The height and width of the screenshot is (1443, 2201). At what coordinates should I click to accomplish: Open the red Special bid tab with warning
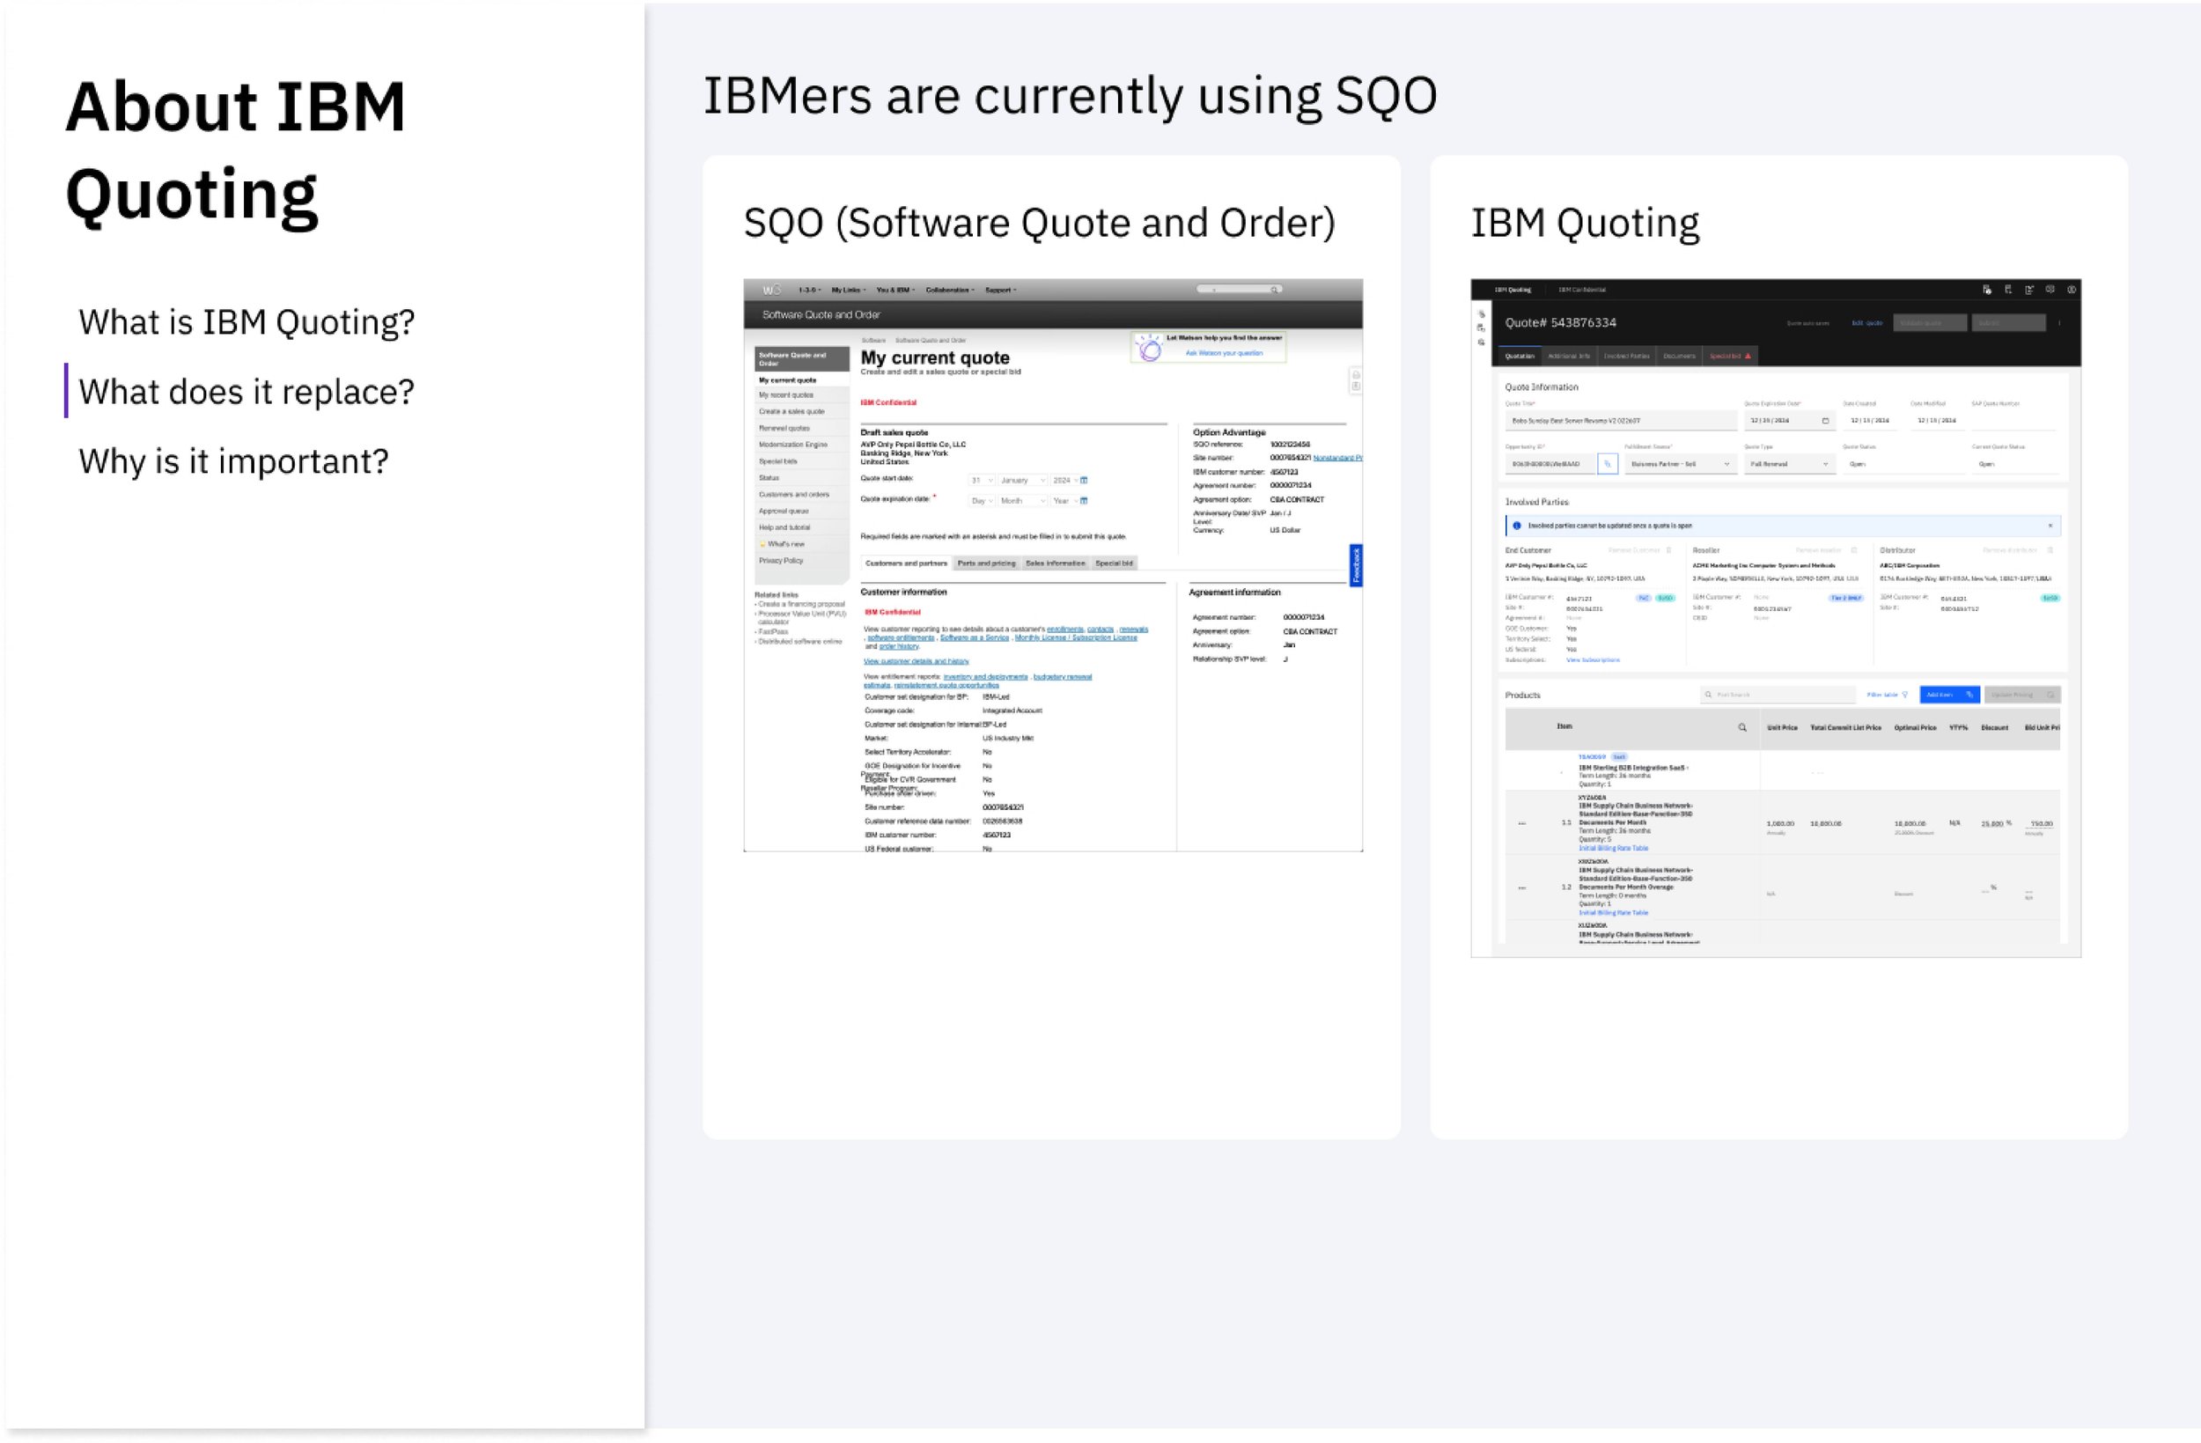[1729, 356]
